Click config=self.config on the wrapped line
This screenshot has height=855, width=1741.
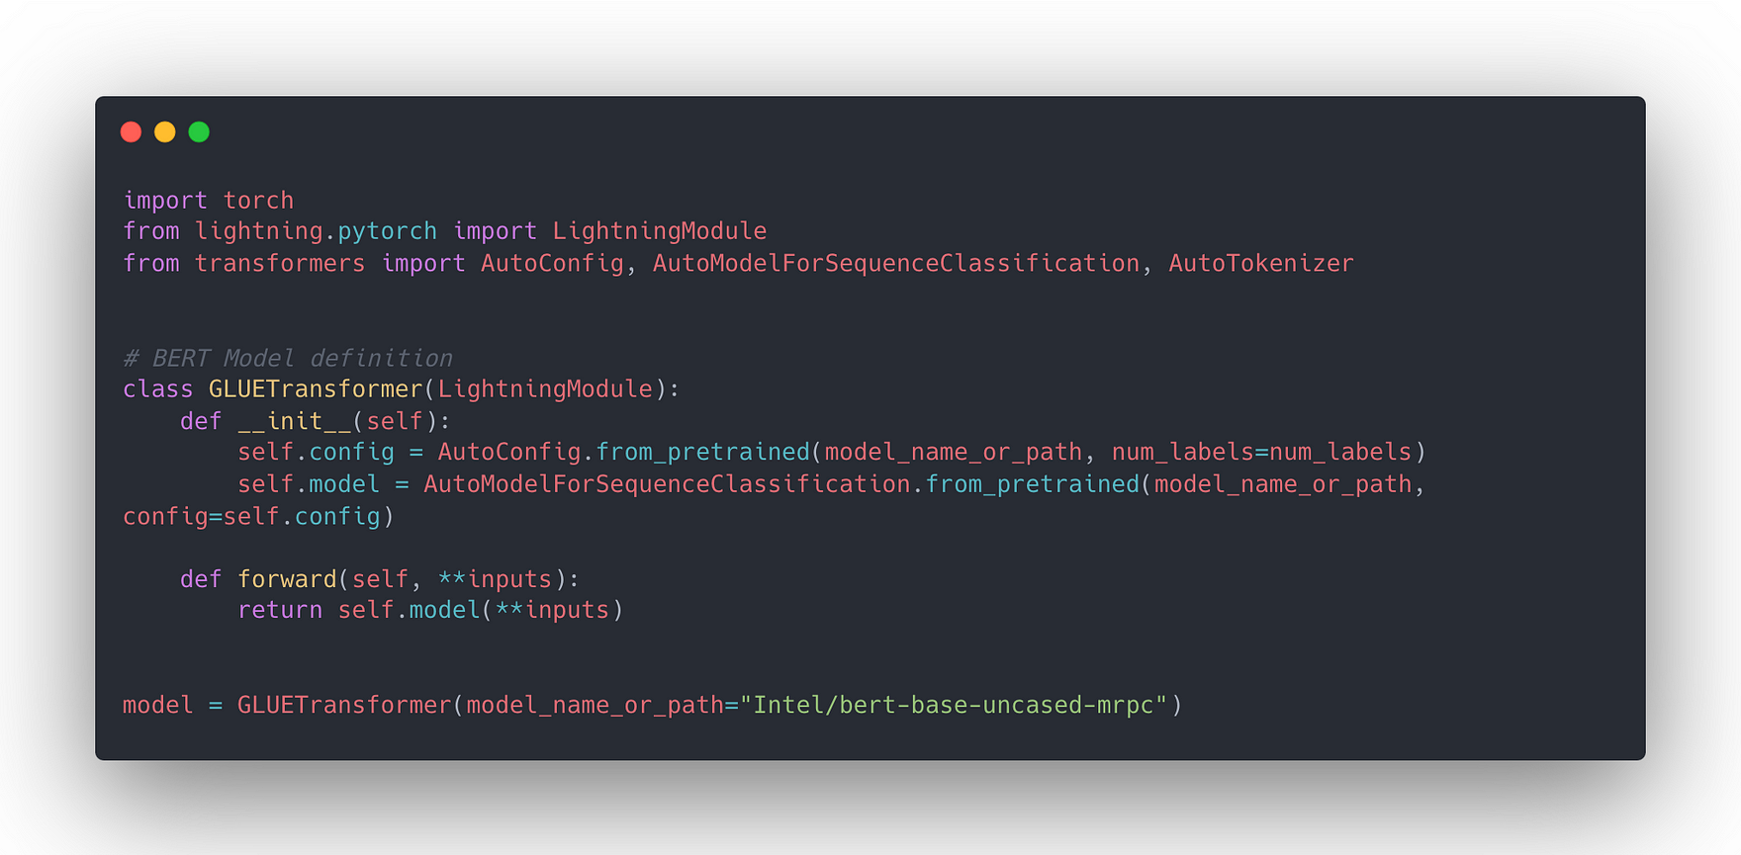pyautogui.click(x=251, y=516)
